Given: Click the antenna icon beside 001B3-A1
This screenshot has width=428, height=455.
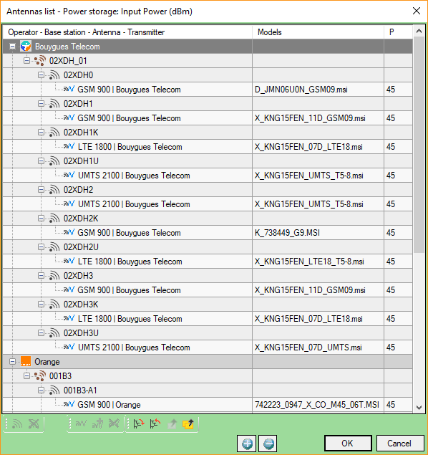Looking at the screenshot, I should point(54,391).
